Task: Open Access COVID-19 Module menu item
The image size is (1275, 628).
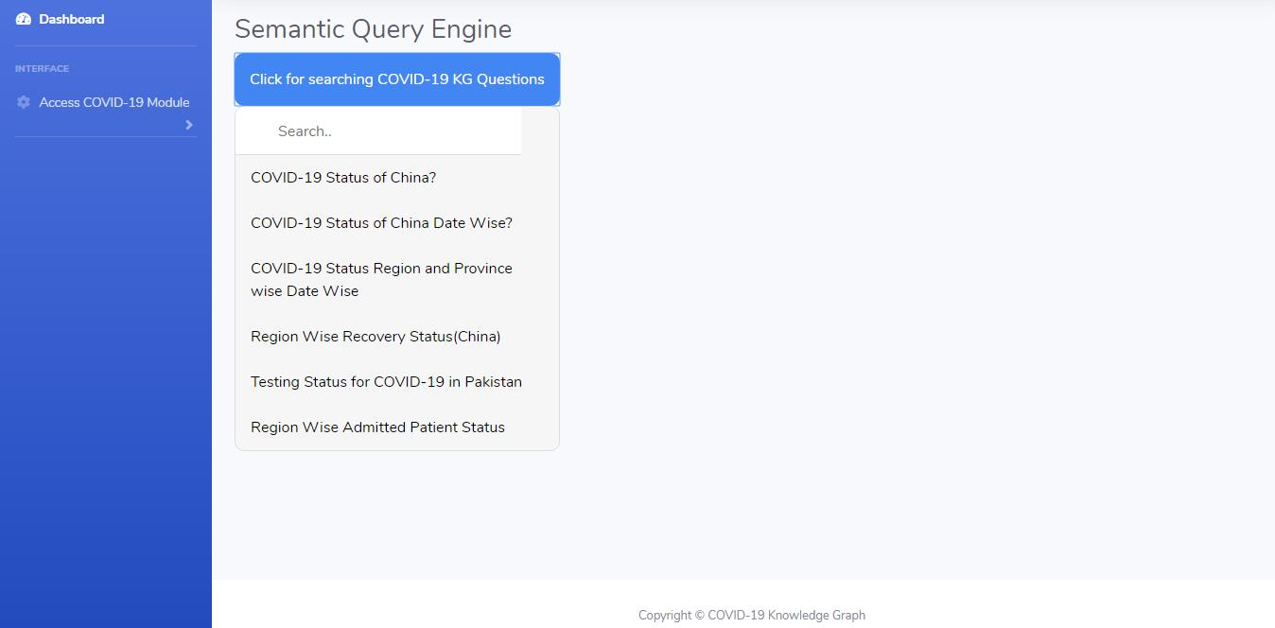Action: pyautogui.click(x=114, y=102)
